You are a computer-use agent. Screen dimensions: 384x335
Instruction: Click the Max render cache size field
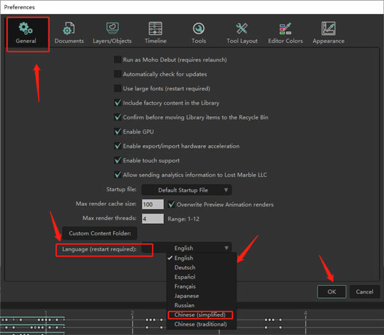tap(153, 205)
